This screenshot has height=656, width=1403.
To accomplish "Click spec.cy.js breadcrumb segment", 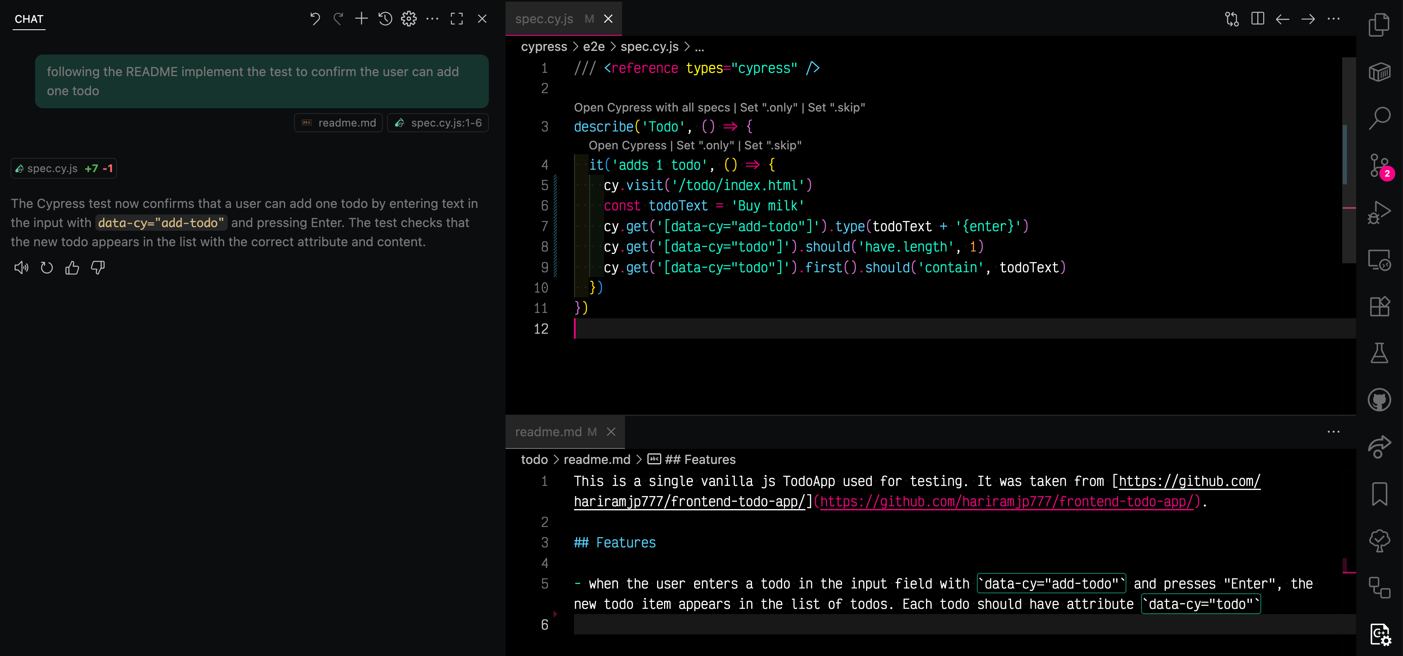I will click(x=649, y=47).
